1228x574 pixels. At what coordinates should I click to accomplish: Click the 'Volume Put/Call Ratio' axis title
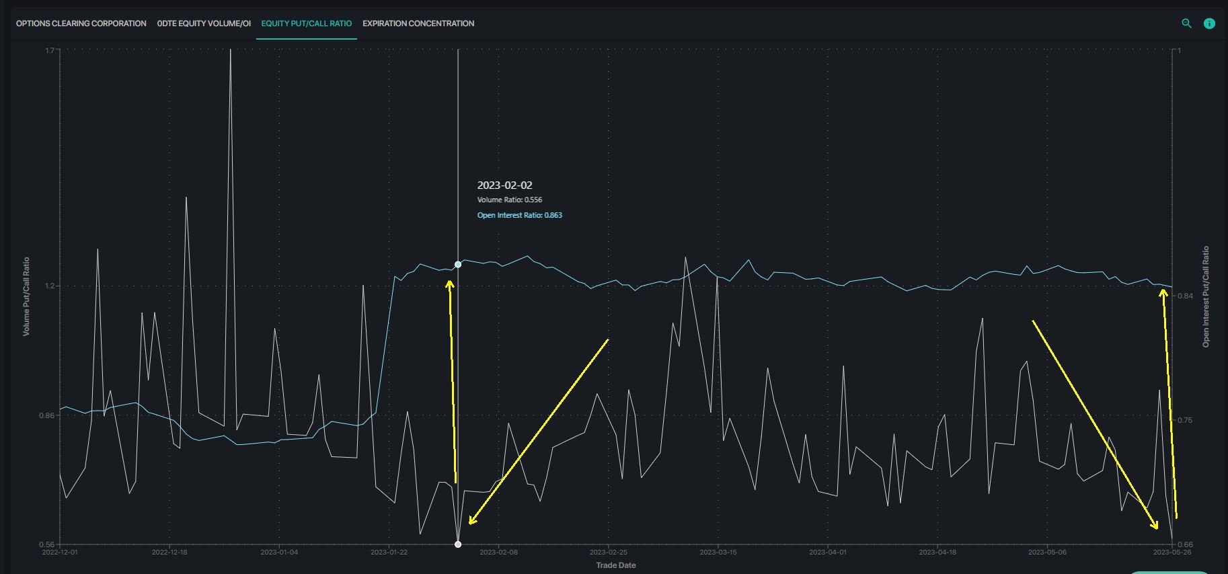coord(26,296)
